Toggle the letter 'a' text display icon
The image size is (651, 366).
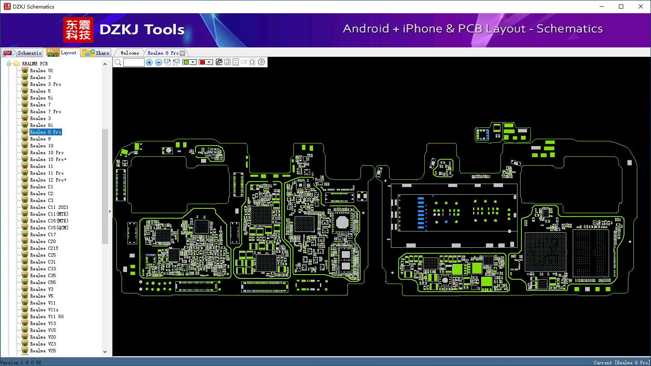click(228, 62)
